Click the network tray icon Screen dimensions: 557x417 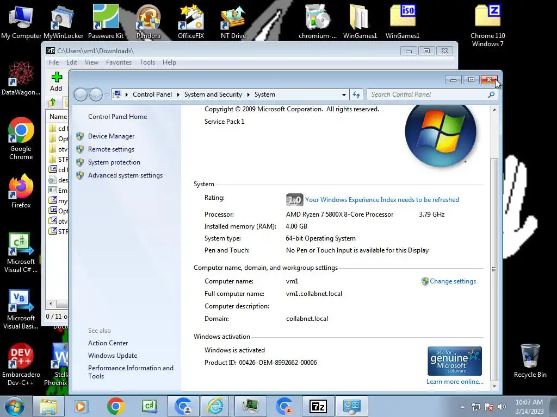point(475,407)
